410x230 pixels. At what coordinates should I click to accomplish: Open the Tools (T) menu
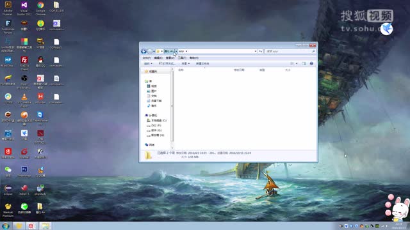point(182,58)
